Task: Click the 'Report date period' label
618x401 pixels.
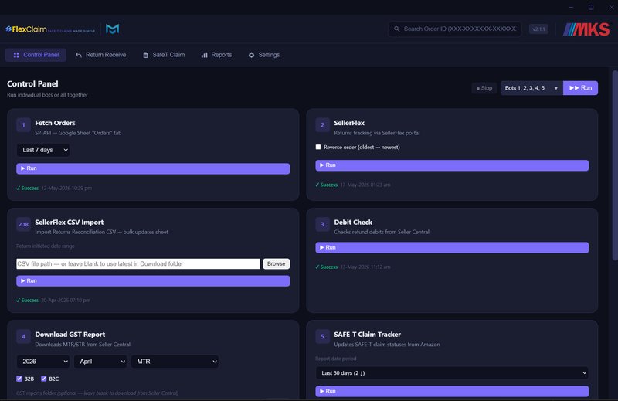Action: click(336, 359)
